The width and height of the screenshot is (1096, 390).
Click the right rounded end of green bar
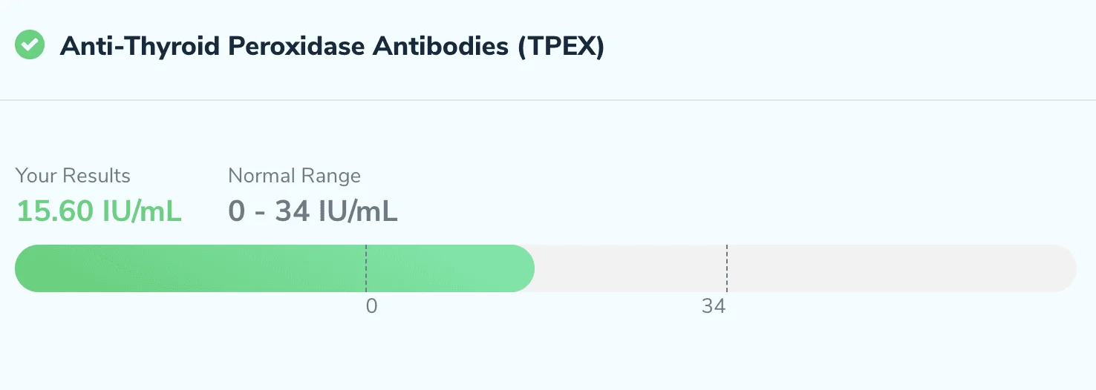pos(523,268)
